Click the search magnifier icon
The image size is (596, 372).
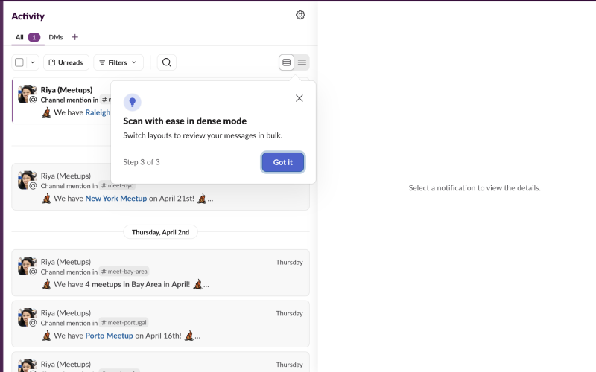click(x=167, y=62)
